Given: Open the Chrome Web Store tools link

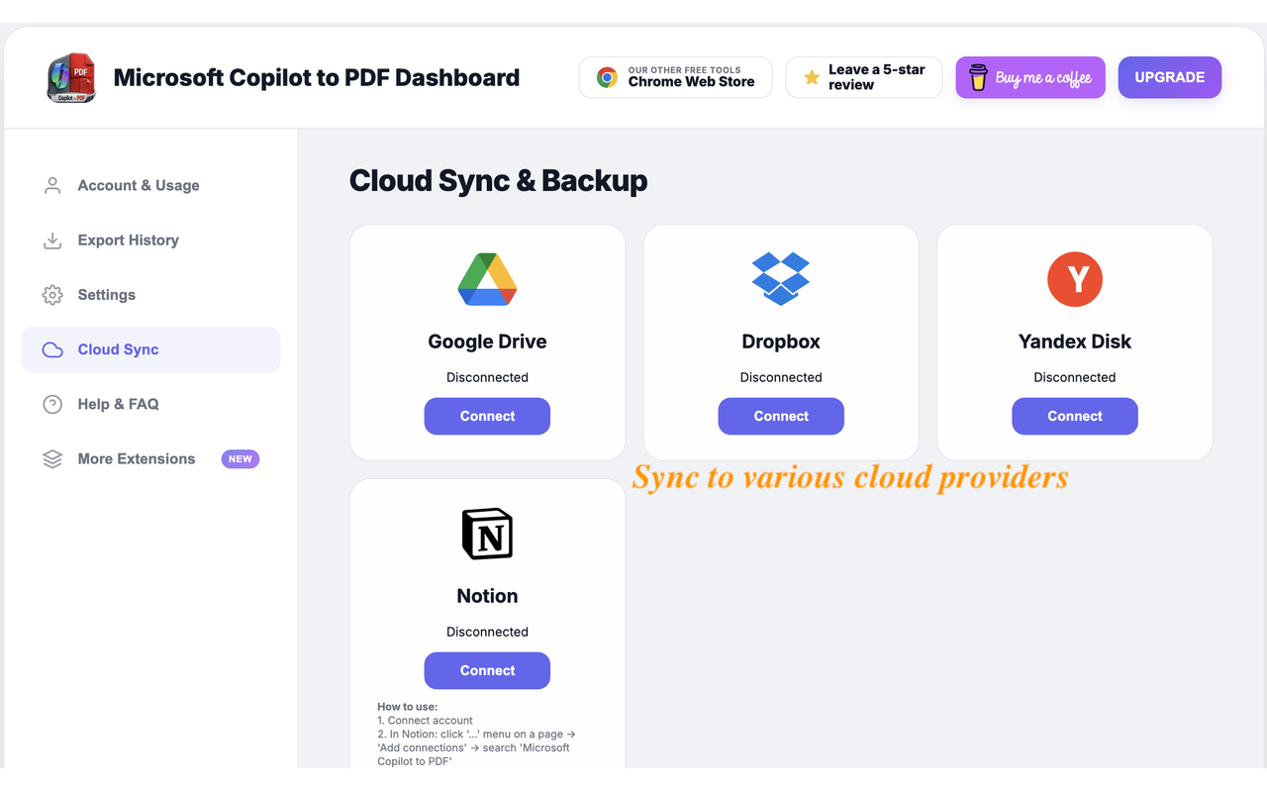Looking at the screenshot, I should tap(676, 77).
